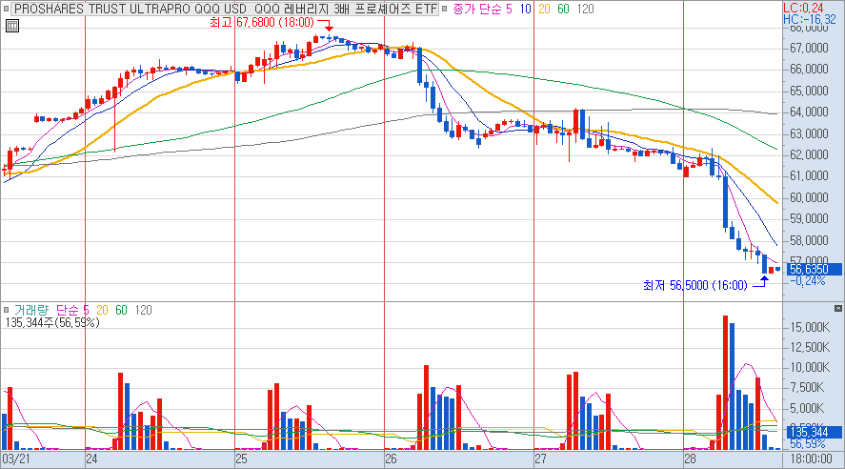Open the data table grid icon
The image size is (845, 469).
tap(11, 26)
